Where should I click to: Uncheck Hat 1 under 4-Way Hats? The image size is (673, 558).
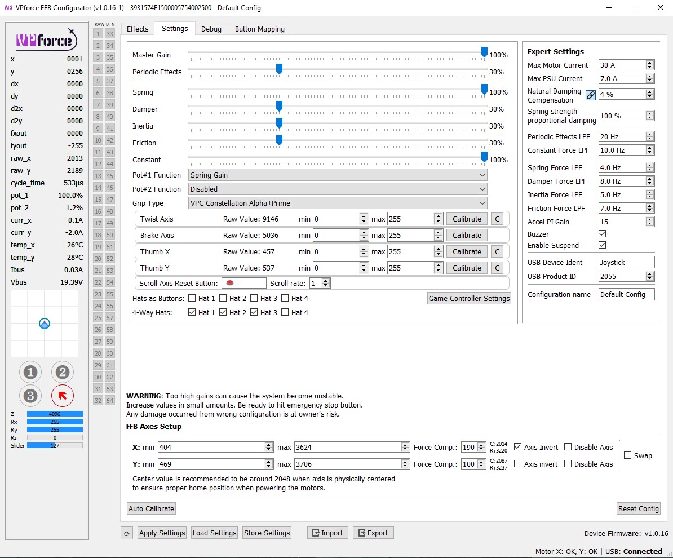[x=192, y=312]
